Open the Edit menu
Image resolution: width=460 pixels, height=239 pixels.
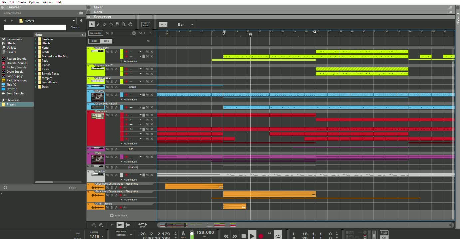tap(12, 2)
